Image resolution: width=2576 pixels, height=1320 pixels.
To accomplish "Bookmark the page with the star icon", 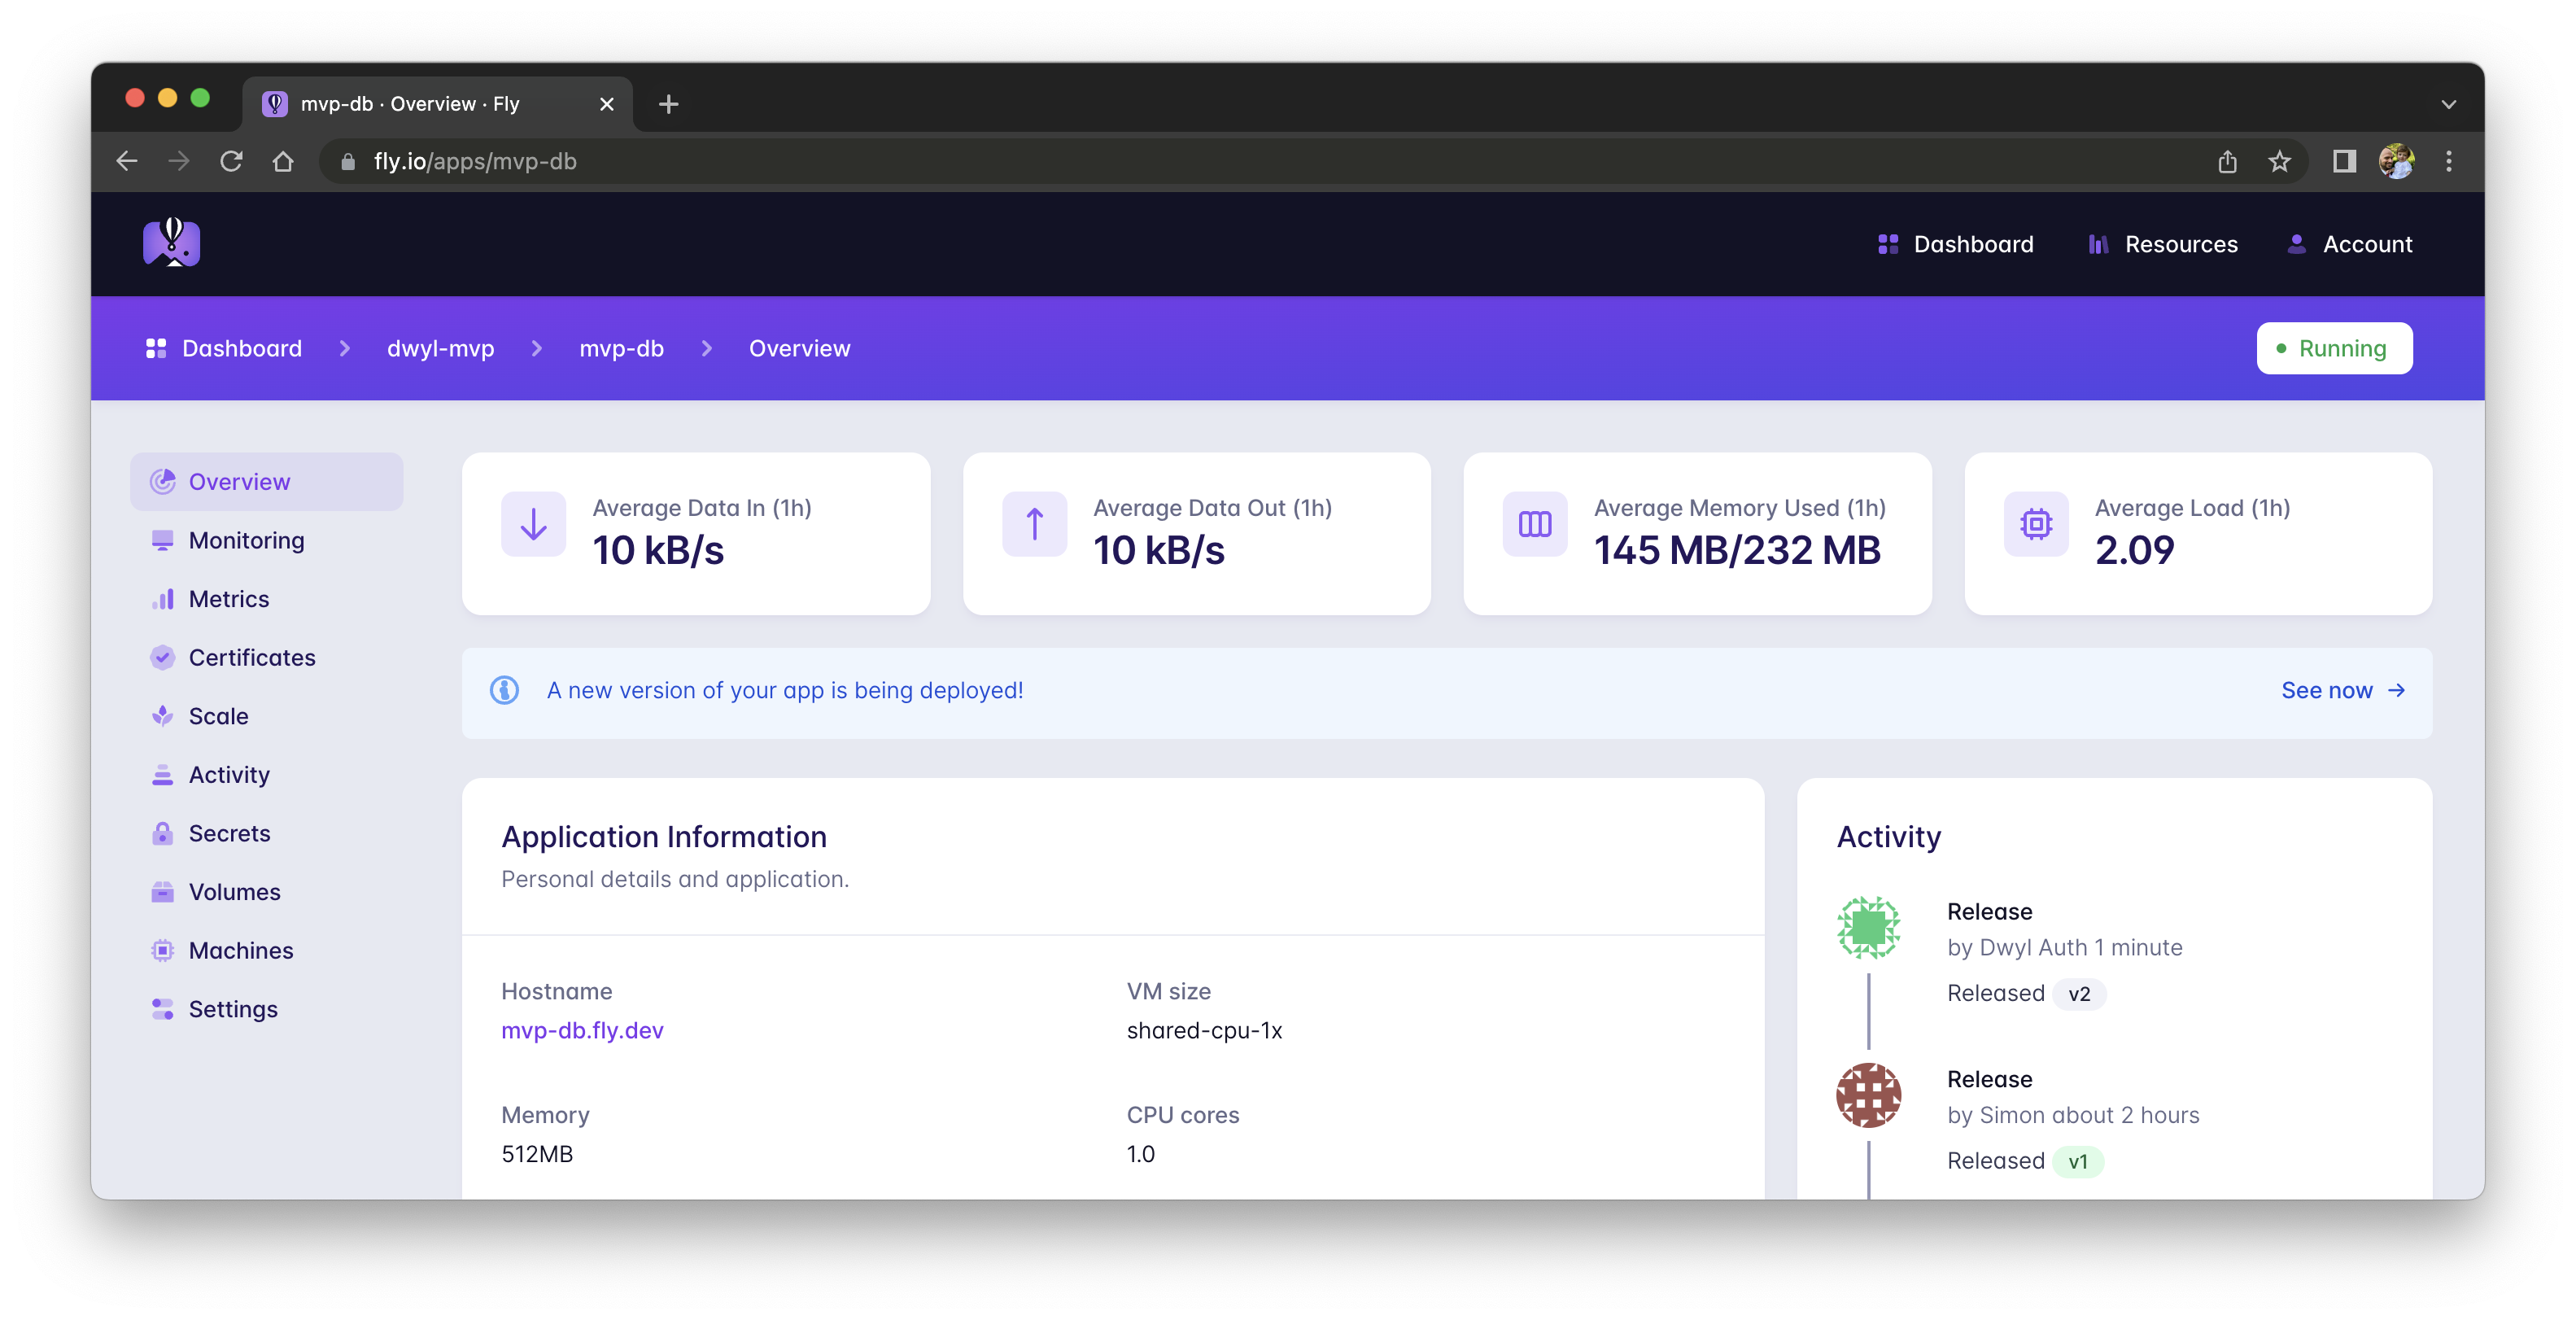I will [2281, 161].
